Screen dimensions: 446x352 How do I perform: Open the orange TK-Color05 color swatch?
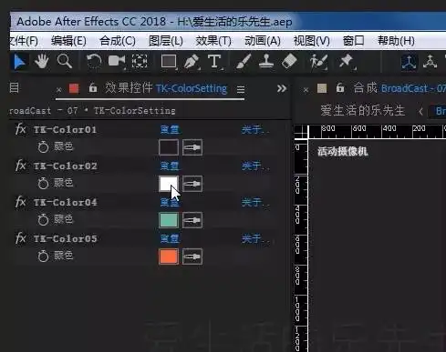(x=169, y=256)
